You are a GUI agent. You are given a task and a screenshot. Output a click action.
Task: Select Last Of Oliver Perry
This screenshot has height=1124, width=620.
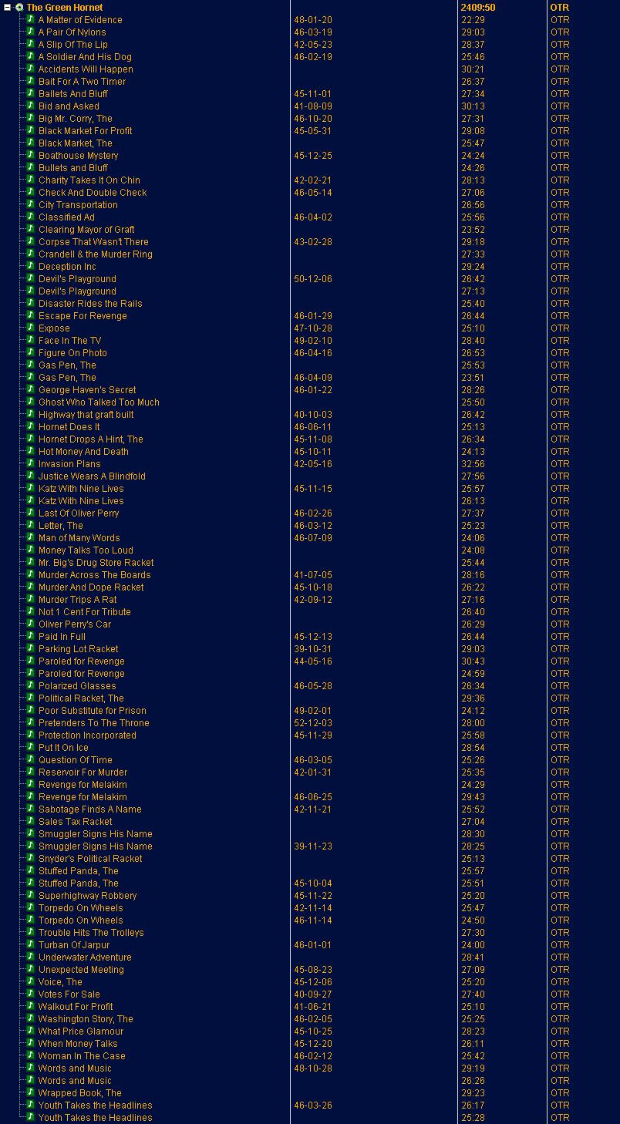[79, 513]
